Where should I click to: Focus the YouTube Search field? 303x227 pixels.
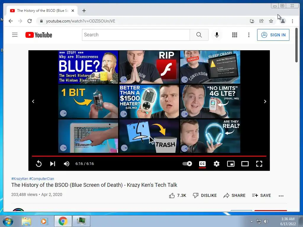pos(136,35)
